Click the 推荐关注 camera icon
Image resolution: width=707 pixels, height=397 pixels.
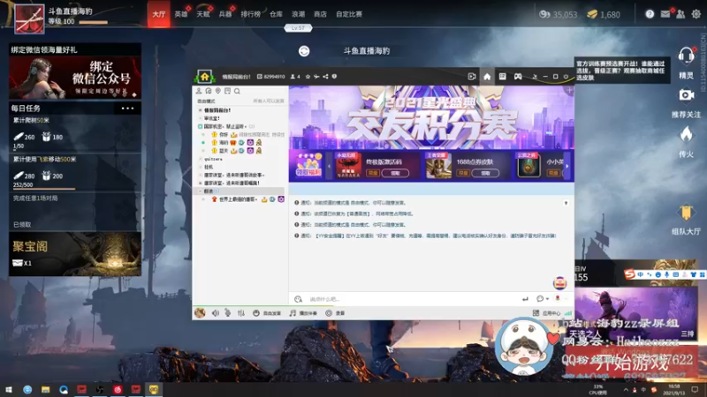[x=687, y=95]
